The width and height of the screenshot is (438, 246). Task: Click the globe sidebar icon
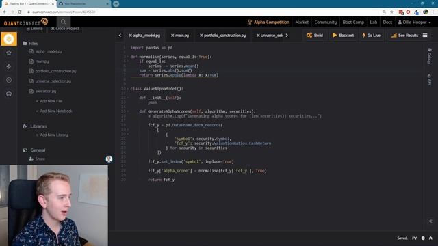coord(9,94)
